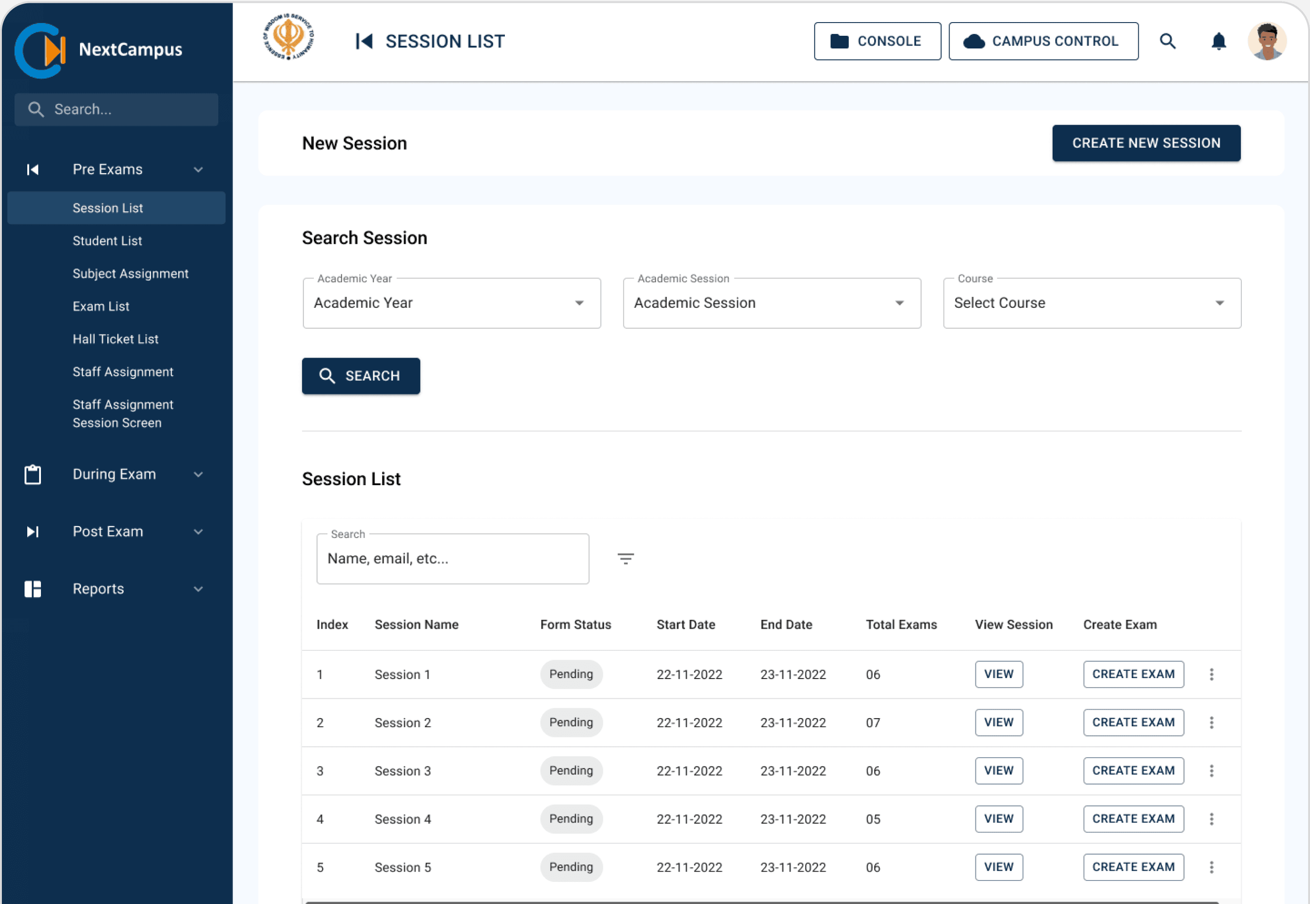Click the institution emblem in header
This screenshot has width=1310, height=904.
point(288,37)
